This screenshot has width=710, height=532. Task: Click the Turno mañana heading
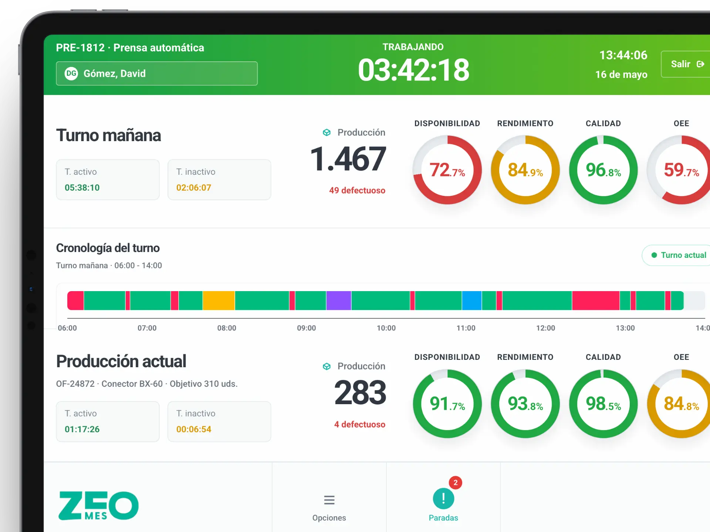pos(108,136)
